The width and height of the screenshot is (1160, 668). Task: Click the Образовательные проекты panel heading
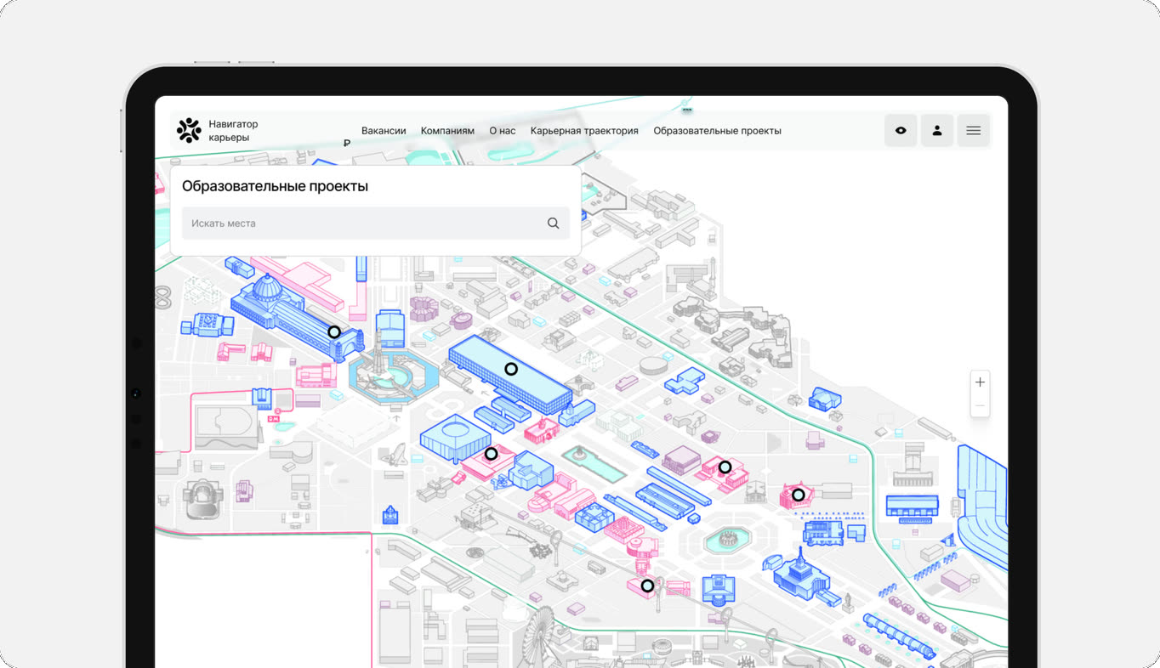click(275, 186)
